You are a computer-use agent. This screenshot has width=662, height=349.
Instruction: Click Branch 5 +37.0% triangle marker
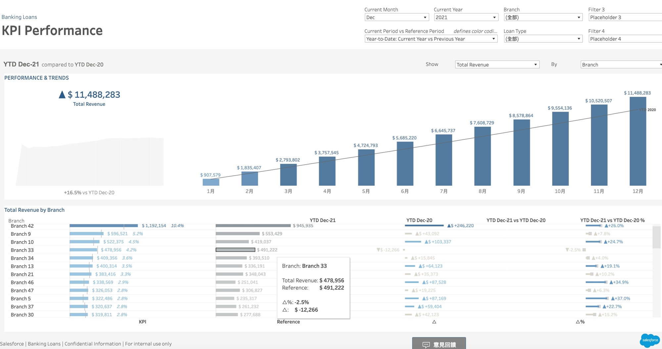[x=613, y=299]
